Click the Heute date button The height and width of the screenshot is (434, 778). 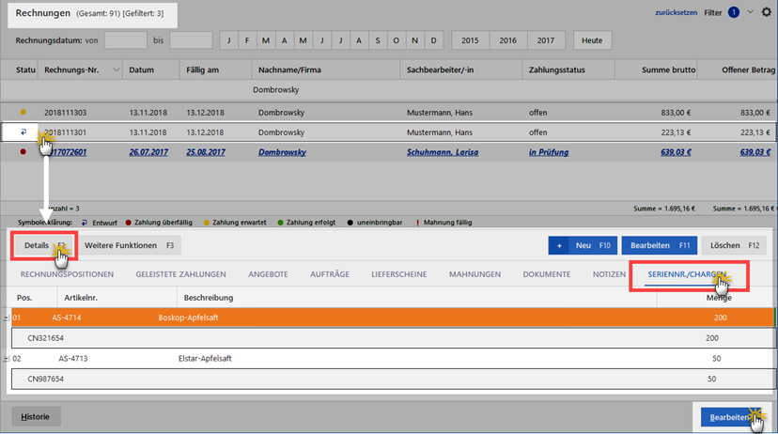click(x=592, y=40)
